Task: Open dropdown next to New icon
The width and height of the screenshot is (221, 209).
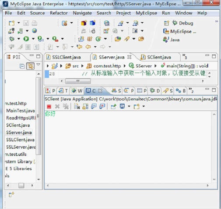Action: coord(19,23)
